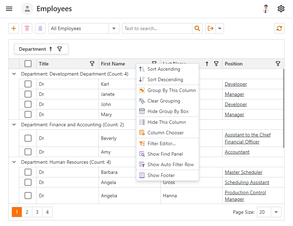Viewport: 293px width, 226px height.
Task: Open the Column Chooser
Action: [168, 133]
